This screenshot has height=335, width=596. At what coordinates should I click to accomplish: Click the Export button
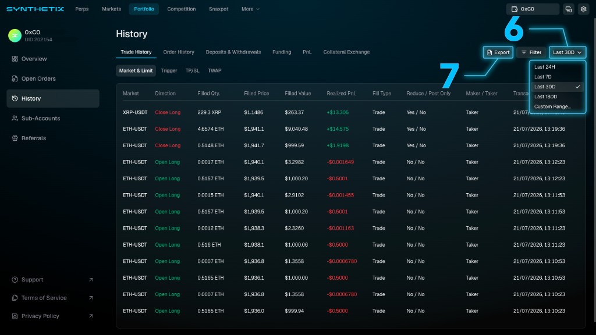(498, 52)
